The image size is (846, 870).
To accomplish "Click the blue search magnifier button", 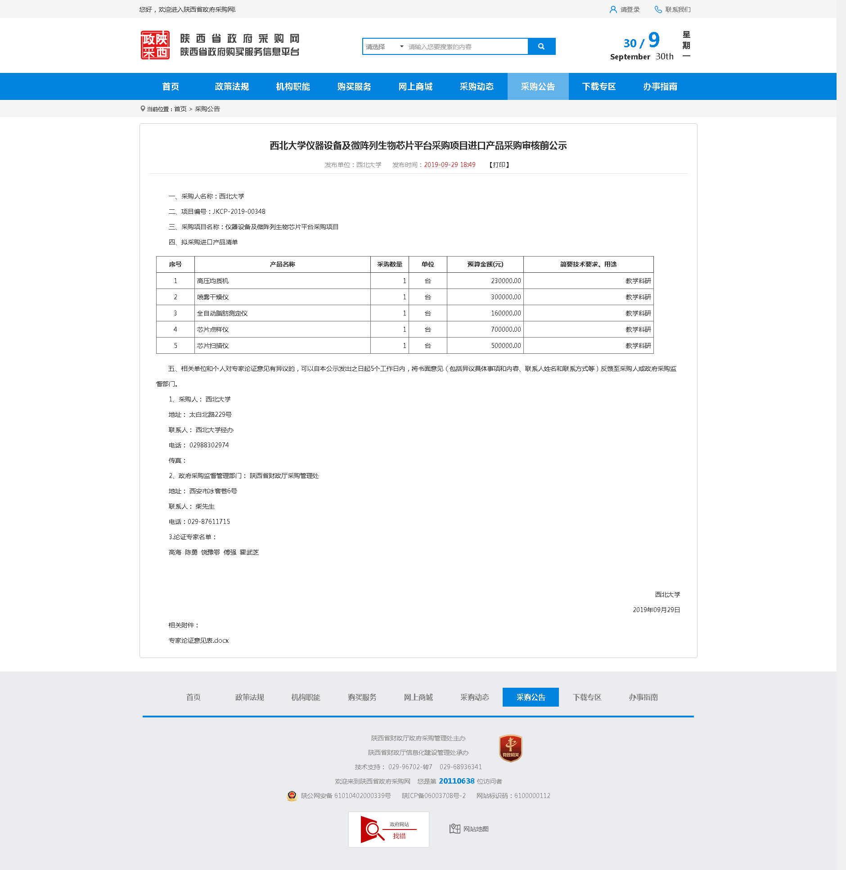I will (x=541, y=46).
